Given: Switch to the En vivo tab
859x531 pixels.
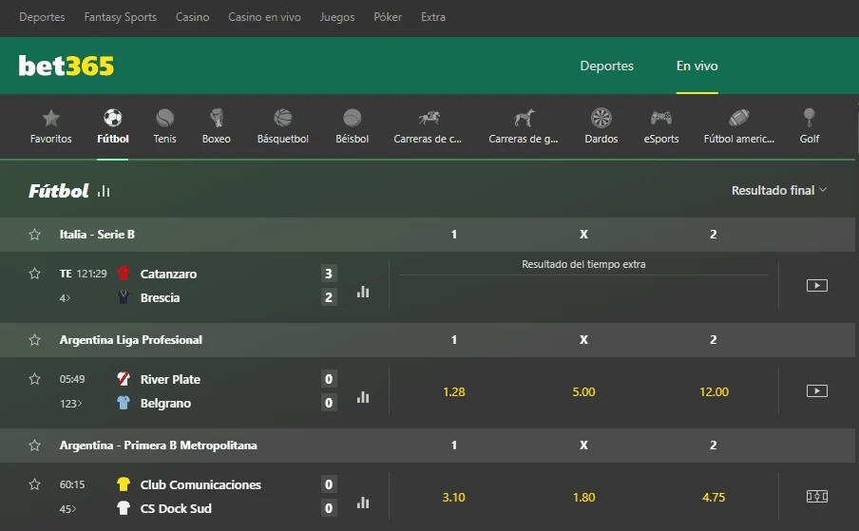Looking at the screenshot, I should pos(697,66).
